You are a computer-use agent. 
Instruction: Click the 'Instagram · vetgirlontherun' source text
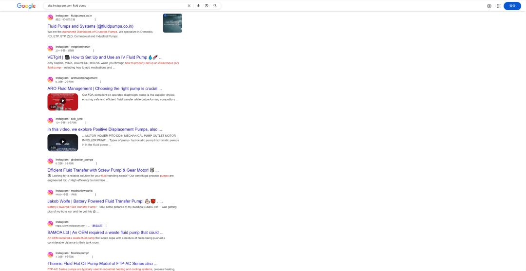pos(73,47)
